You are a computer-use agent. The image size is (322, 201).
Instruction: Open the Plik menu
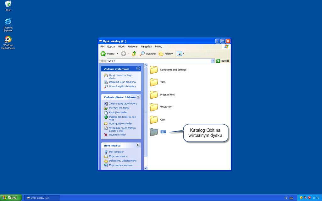102,47
